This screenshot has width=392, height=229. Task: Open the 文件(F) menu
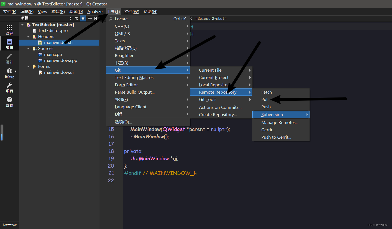10,11
